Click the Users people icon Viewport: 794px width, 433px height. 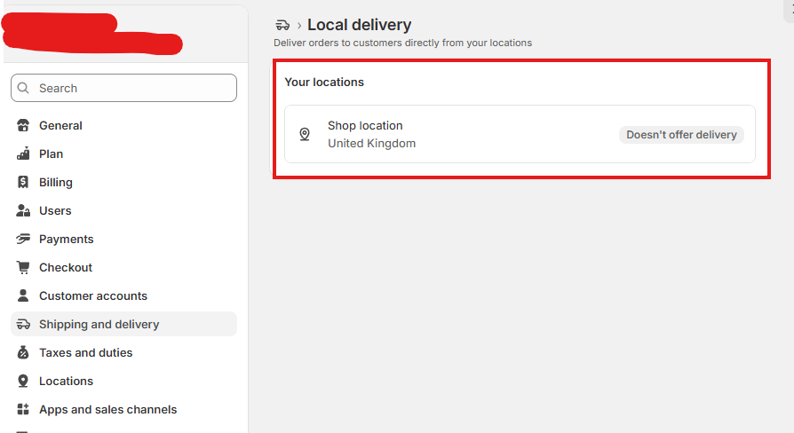tap(23, 210)
